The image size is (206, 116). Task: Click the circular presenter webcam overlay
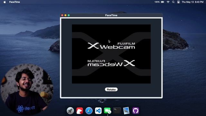tap(27, 90)
